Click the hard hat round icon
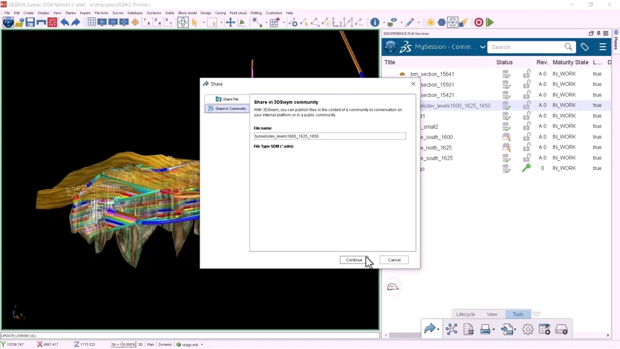Image resolution: width=620 pixels, height=349 pixels. pos(393,287)
